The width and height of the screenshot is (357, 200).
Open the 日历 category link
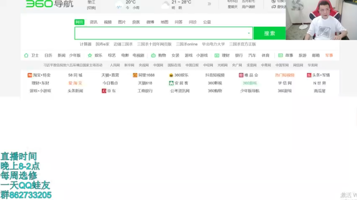(x=48, y=55)
